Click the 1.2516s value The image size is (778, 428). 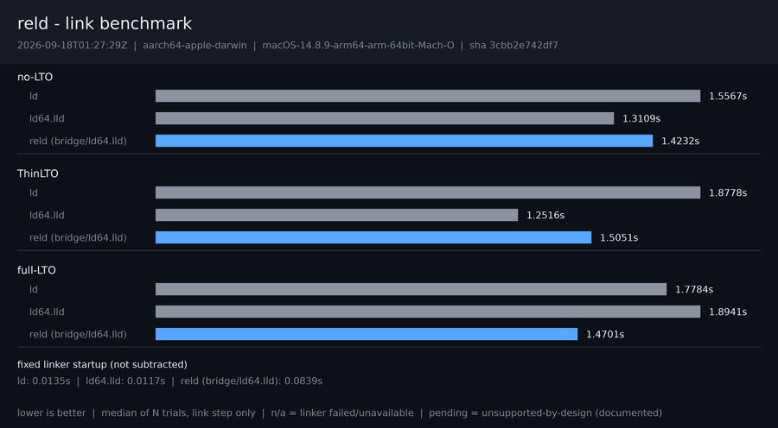[x=545, y=215]
